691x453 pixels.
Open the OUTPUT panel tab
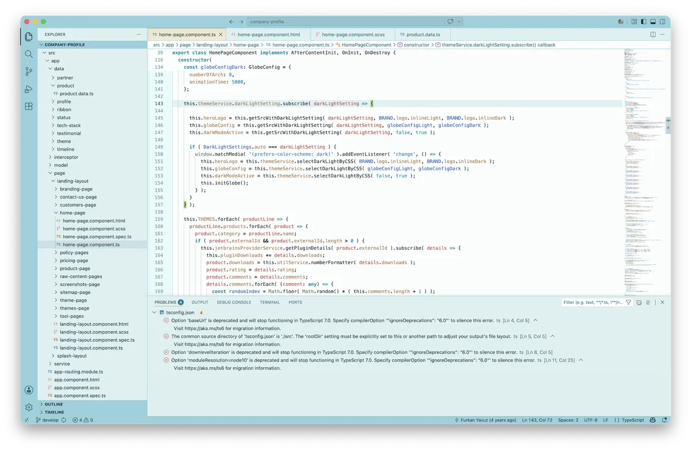click(x=200, y=302)
